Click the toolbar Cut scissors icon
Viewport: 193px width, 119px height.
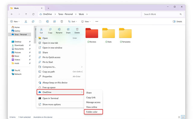click(26, 21)
